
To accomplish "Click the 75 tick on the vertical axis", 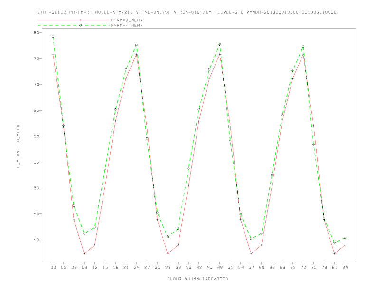I will [38, 58].
